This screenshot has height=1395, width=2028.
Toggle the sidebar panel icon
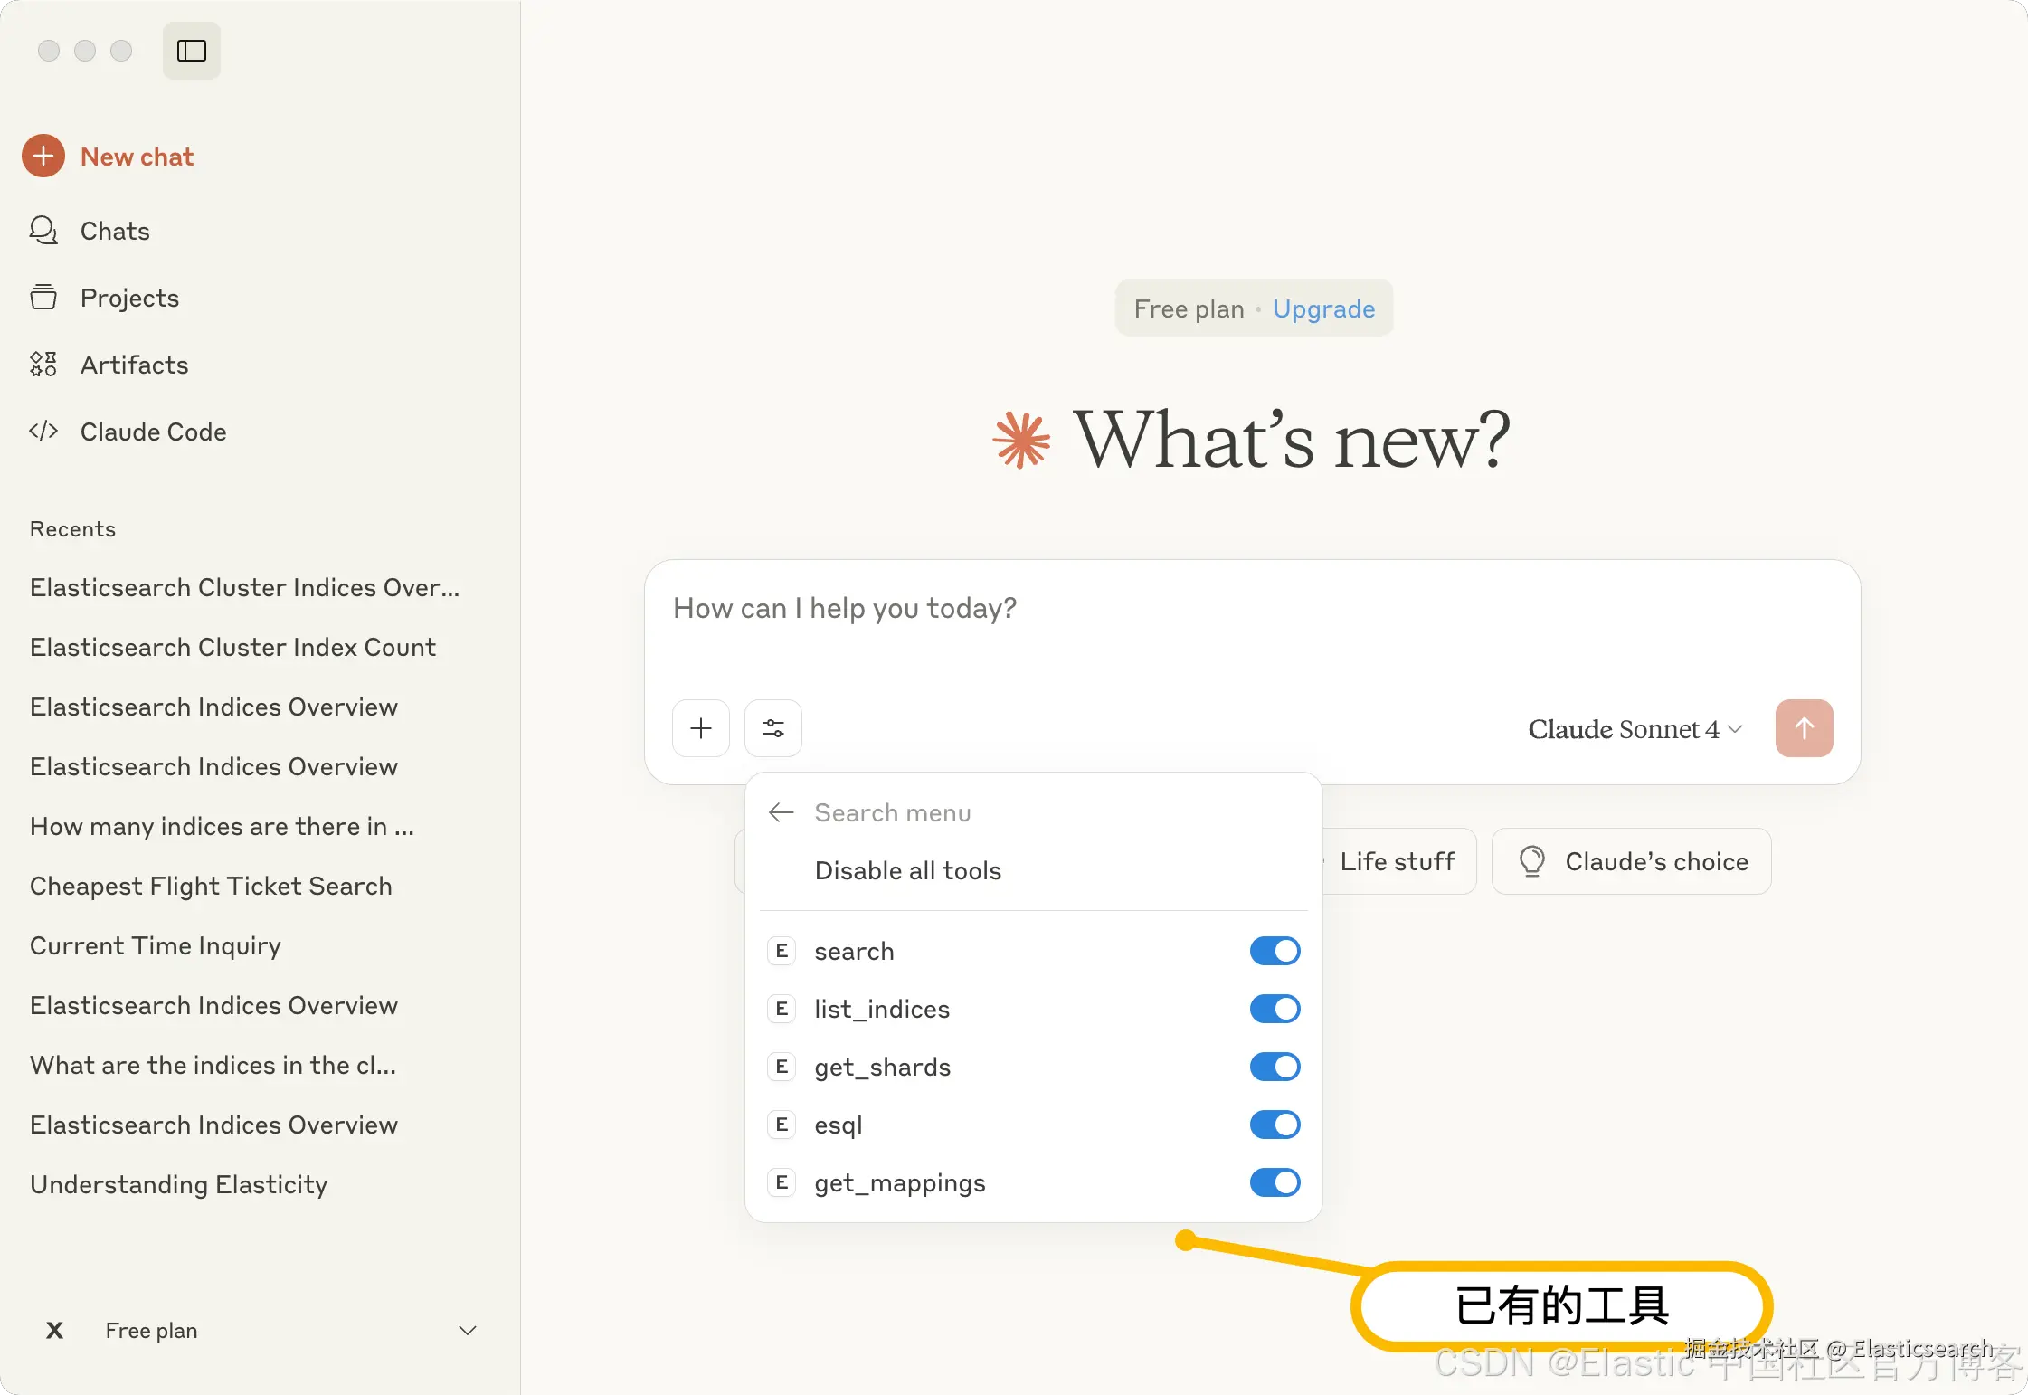(191, 51)
